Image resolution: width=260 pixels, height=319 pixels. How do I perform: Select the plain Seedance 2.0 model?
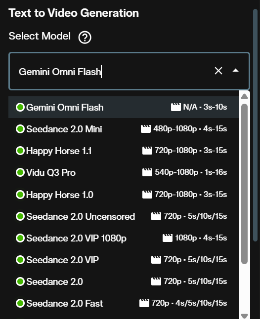coord(124,281)
